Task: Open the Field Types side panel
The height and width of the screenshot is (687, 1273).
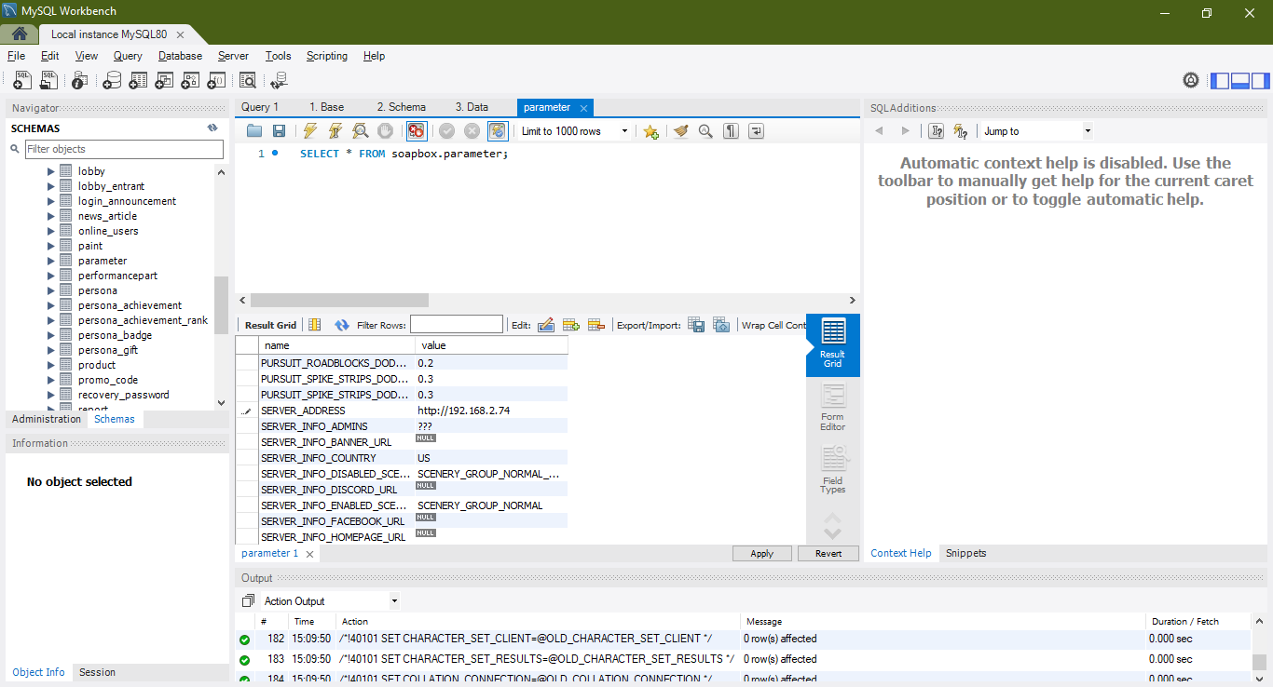Action: pos(833,470)
